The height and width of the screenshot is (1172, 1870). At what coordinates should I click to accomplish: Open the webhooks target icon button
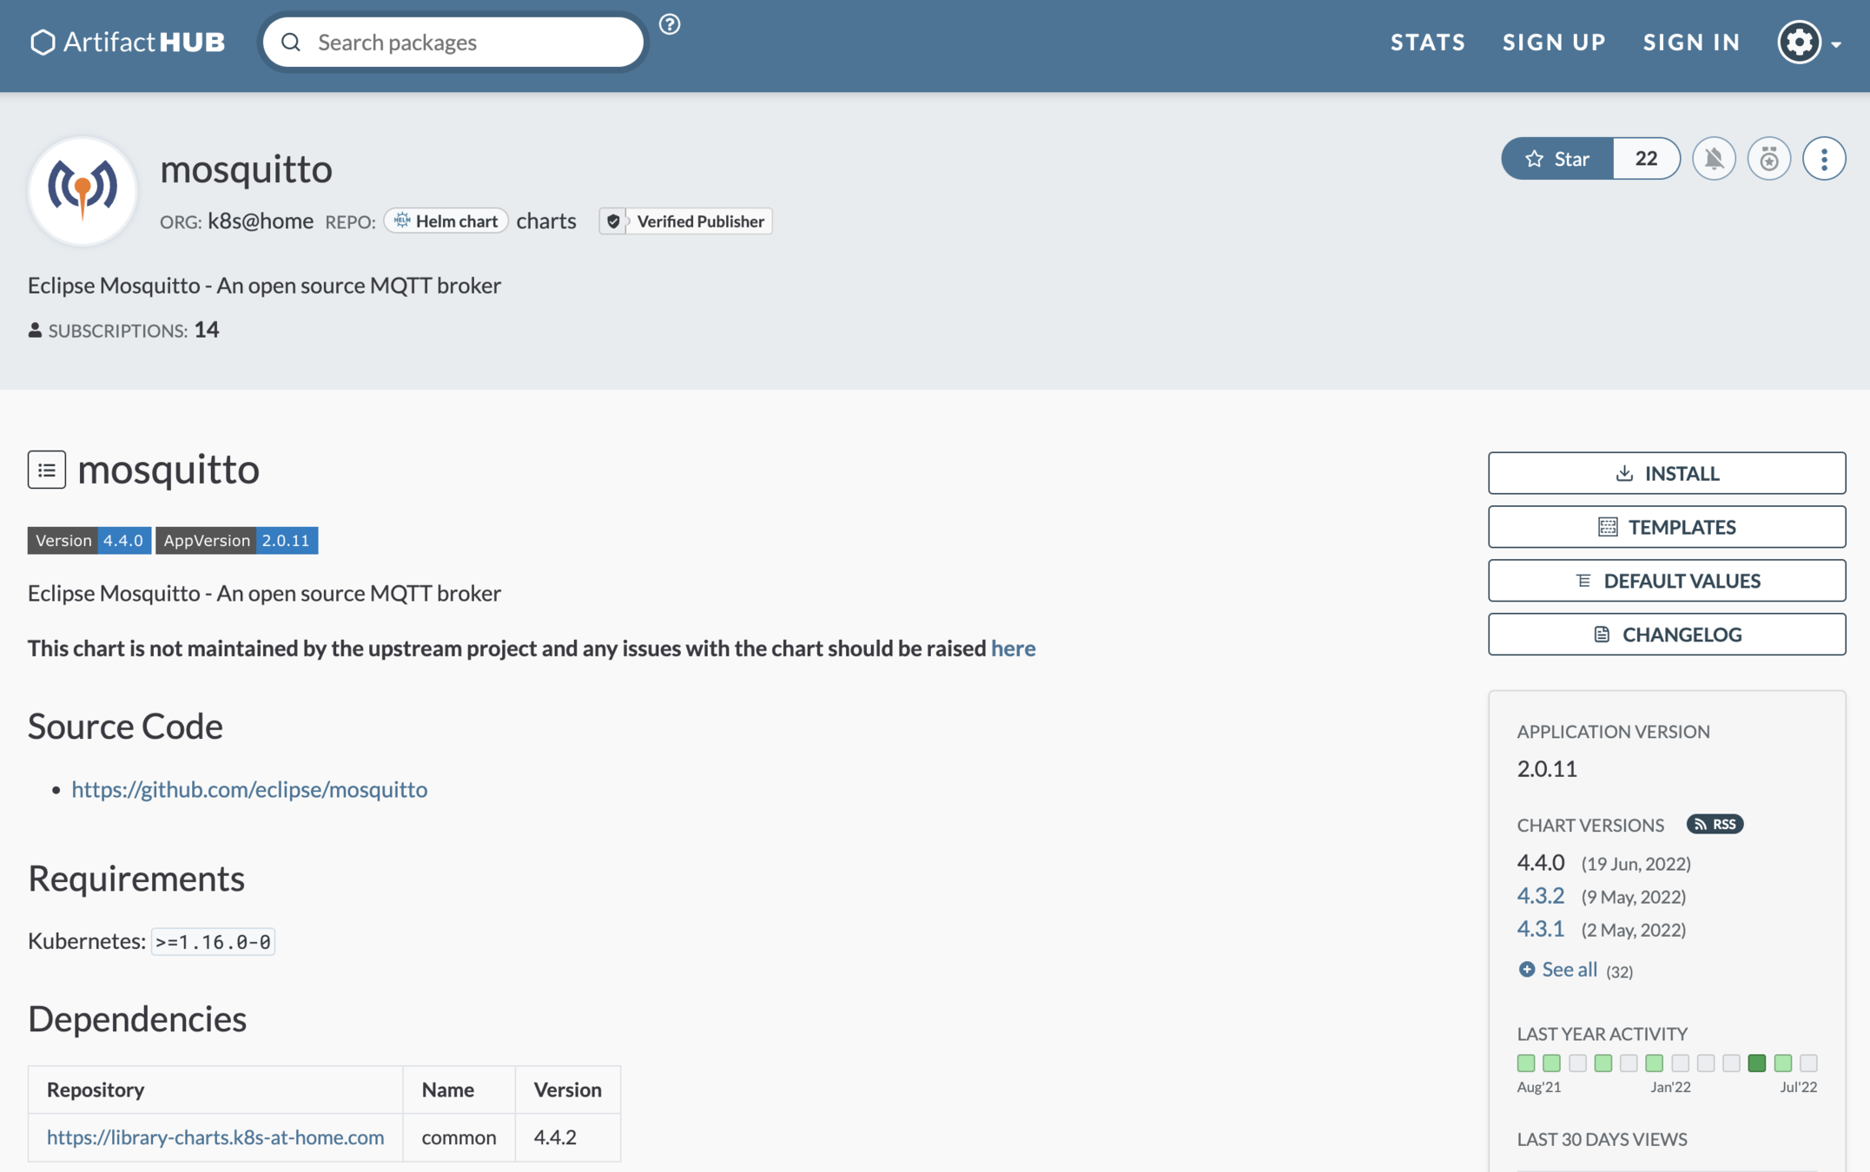[x=1768, y=159]
